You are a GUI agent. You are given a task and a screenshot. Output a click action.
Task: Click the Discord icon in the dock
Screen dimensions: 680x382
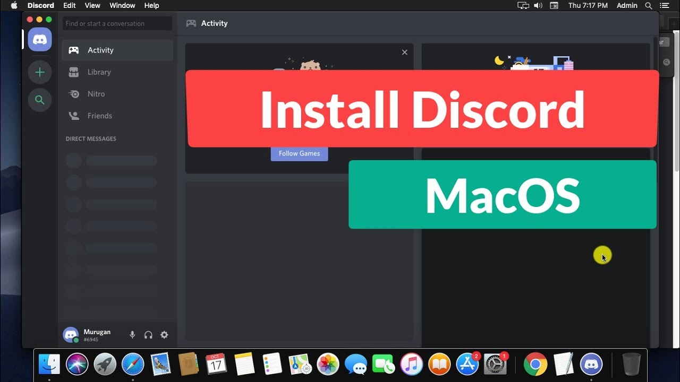591,364
